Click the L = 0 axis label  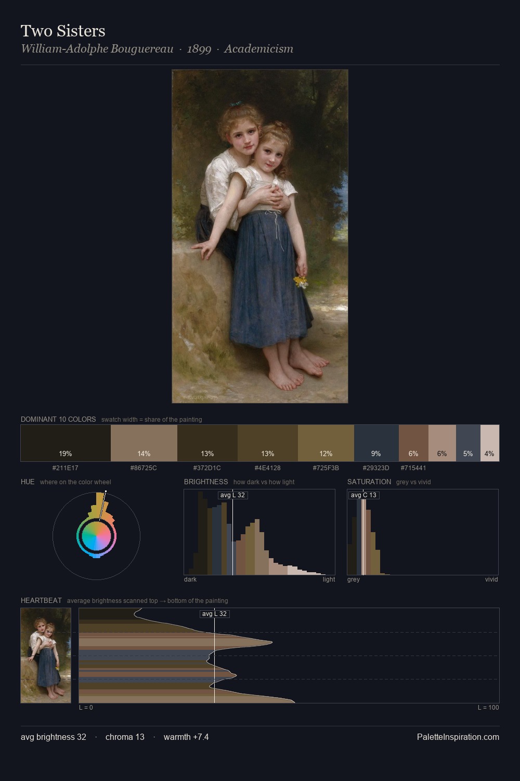86,708
